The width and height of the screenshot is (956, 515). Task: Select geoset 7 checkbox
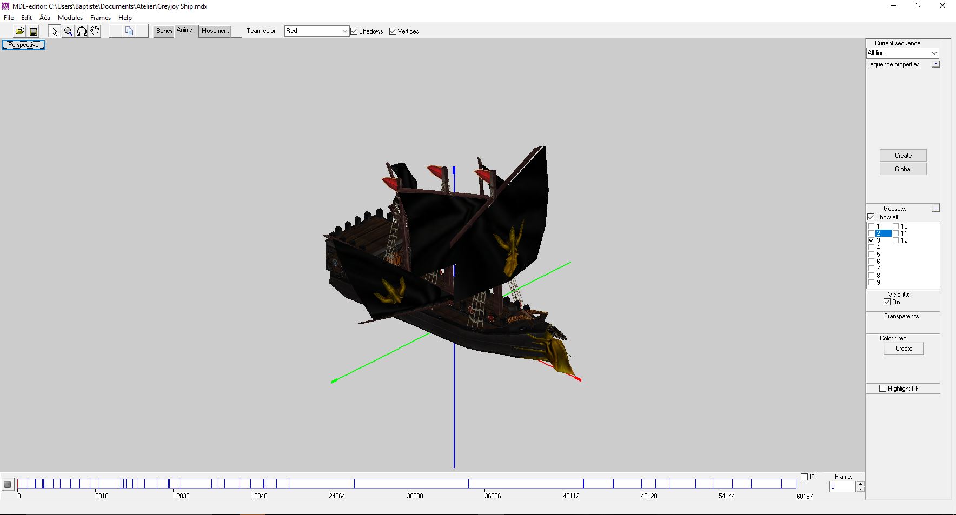[x=871, y=269]
